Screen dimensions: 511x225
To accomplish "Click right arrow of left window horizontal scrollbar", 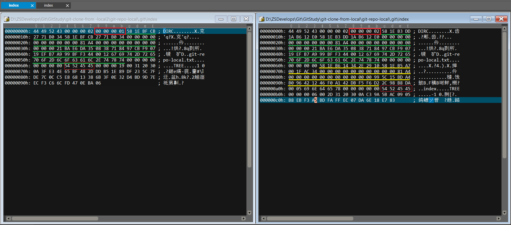I will [244, 218].
